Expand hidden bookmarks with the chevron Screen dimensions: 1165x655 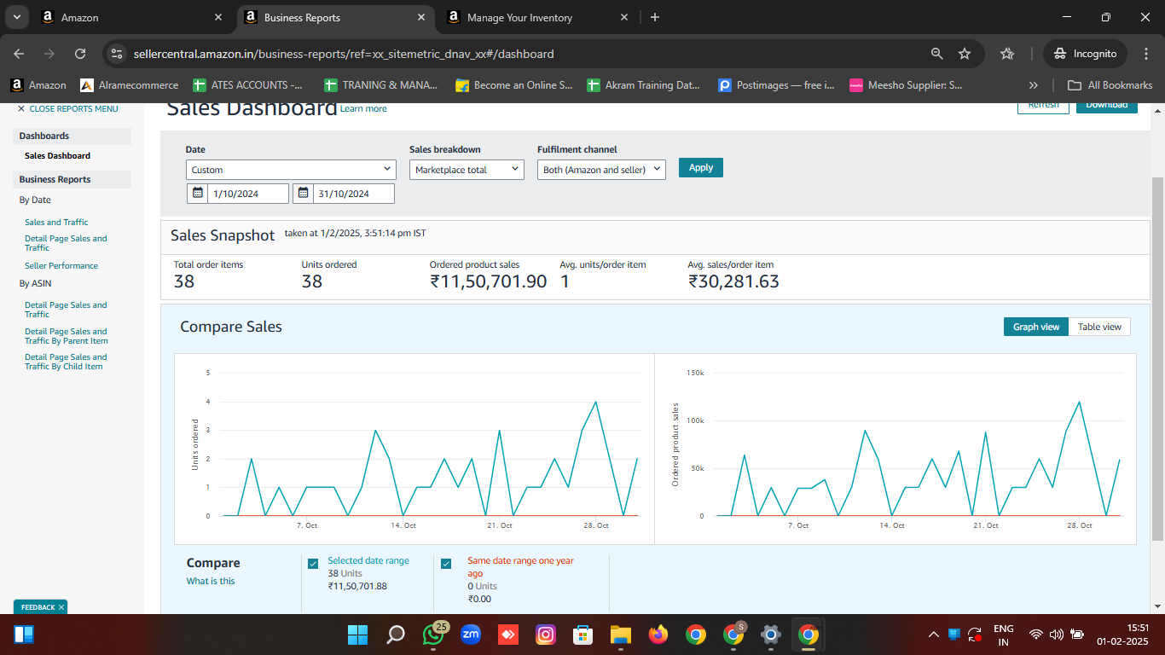tap(1034, 85)
